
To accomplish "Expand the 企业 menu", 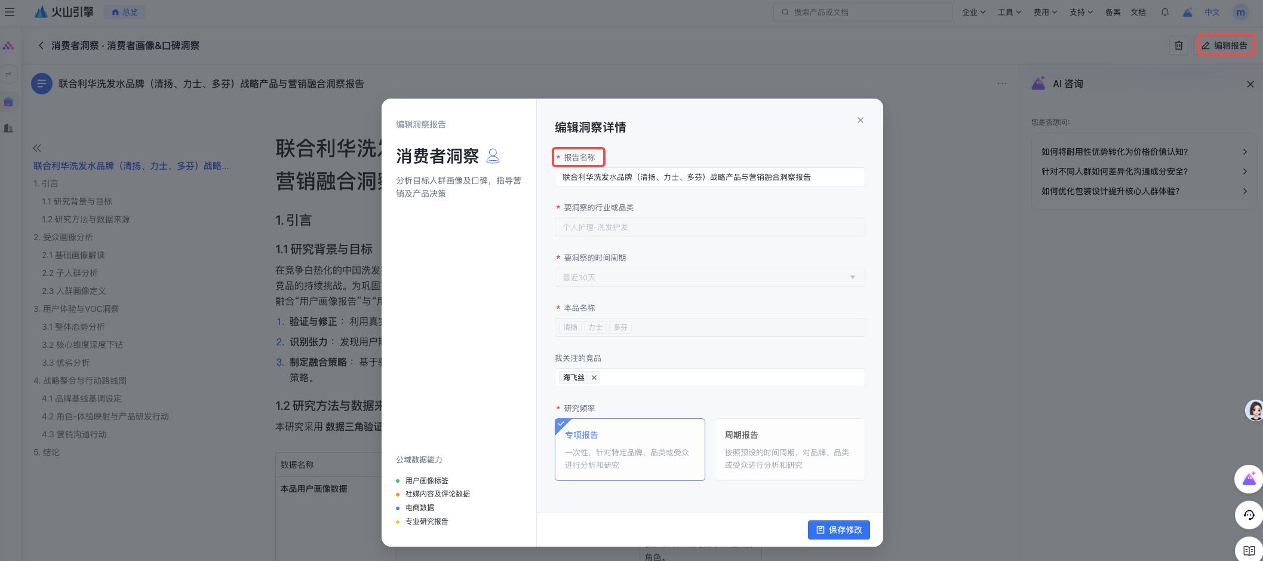I will 973,12.
